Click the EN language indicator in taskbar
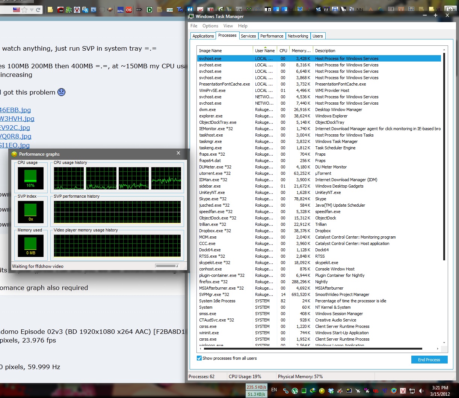Image resolution: width=459 pixels, height=398 pixels. click(274, 390)
